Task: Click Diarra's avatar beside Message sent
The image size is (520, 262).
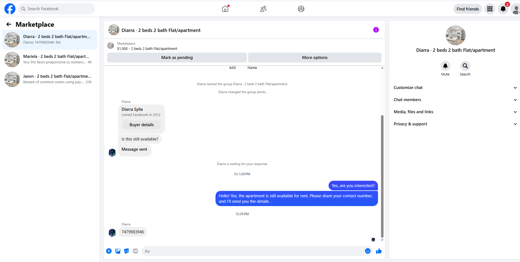Action: tap(112, 153)
